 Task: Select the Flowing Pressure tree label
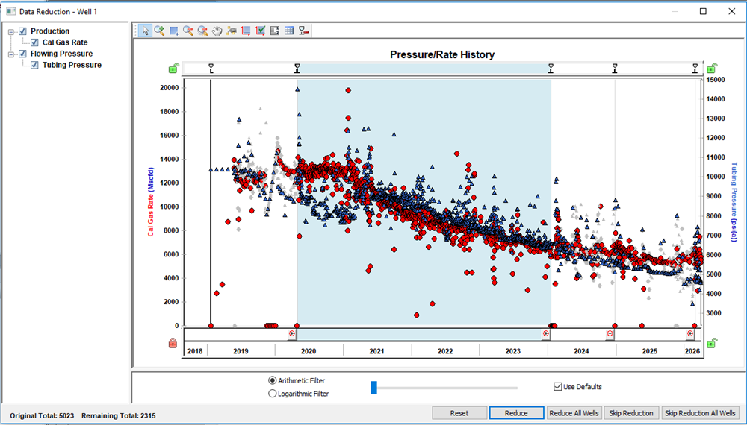click(61, 54)
